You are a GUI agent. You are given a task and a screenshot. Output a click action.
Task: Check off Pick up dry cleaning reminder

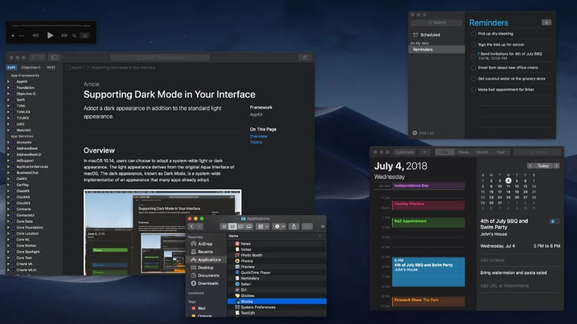tap(474, 34)
